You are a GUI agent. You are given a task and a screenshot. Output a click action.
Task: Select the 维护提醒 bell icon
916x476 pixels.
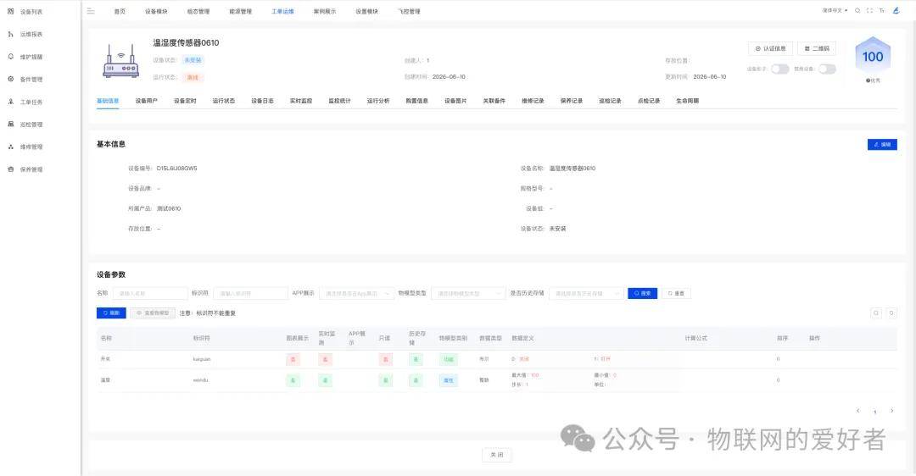point(10,57)
